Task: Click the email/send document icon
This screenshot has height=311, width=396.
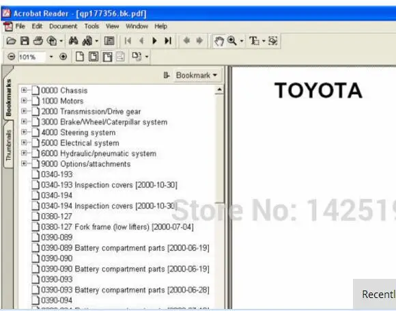Action: point(52,41)
